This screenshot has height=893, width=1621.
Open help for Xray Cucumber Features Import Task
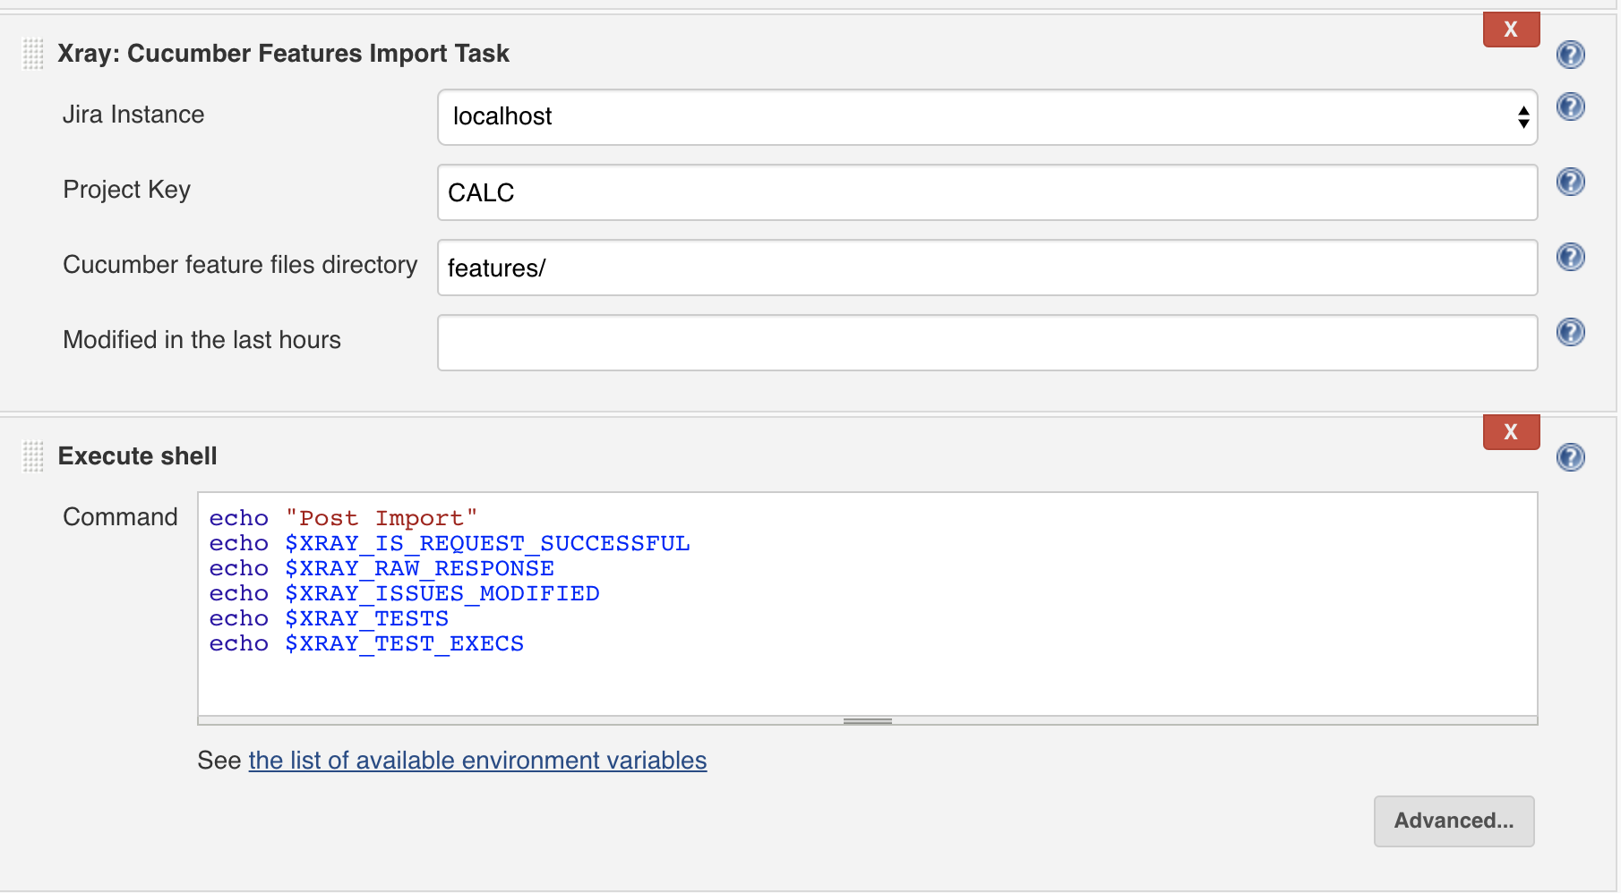coord(1570,55)
